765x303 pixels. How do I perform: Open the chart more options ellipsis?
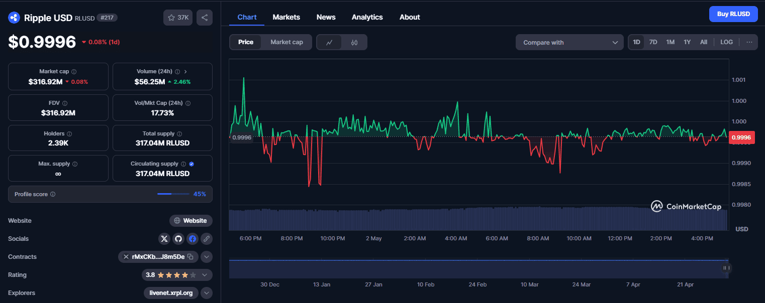coord(749,42)
